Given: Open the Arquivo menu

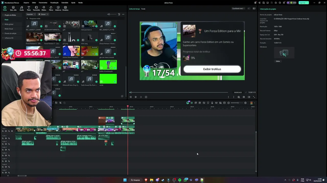Looking at the screenshot, I should (x=26, y=3).
